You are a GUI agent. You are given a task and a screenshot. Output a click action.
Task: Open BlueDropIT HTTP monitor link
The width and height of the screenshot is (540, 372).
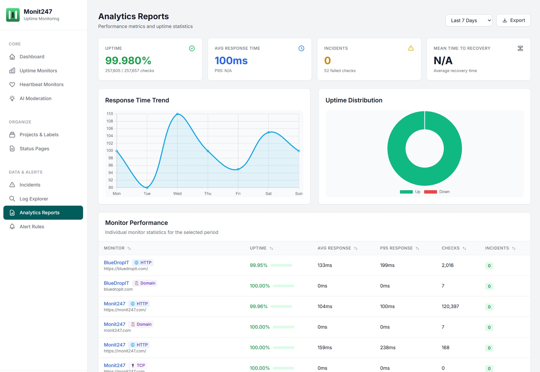tap(116, 262)
